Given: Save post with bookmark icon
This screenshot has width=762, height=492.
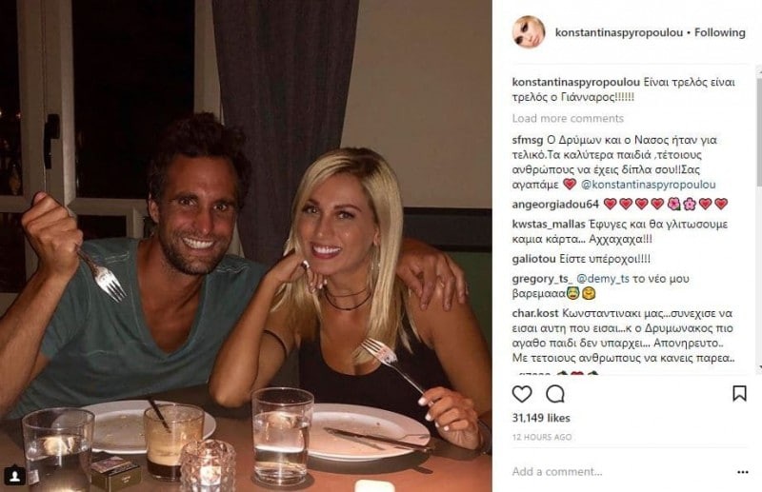Looking at the screenshot, I should pos(739,393).
